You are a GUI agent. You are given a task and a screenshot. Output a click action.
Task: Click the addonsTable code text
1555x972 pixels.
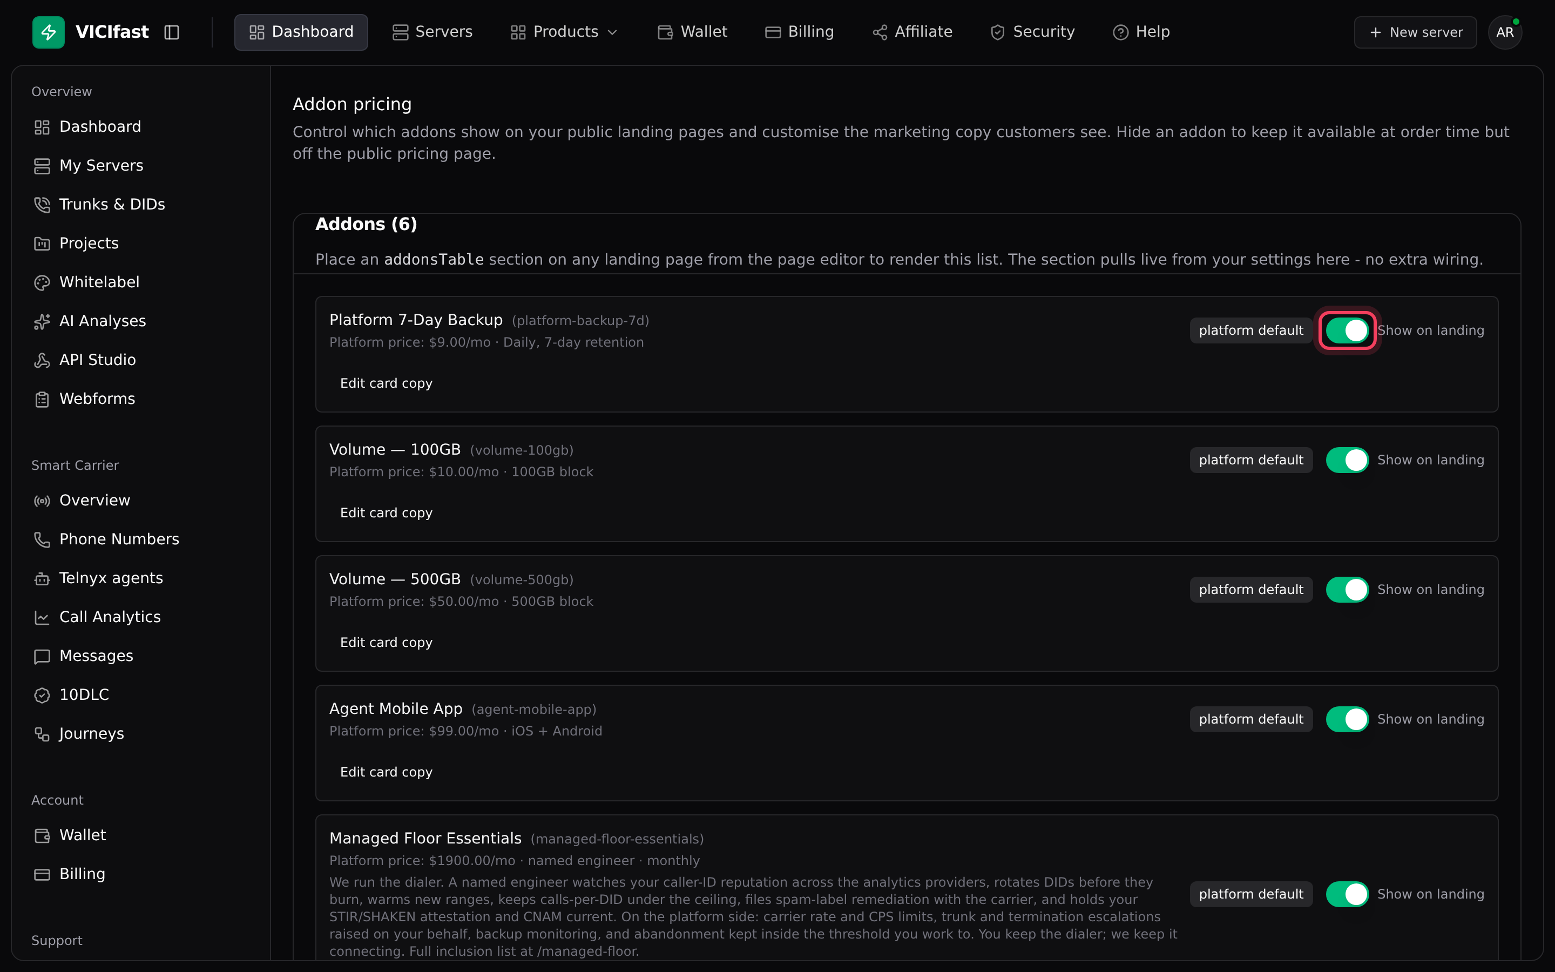point(434,260)
